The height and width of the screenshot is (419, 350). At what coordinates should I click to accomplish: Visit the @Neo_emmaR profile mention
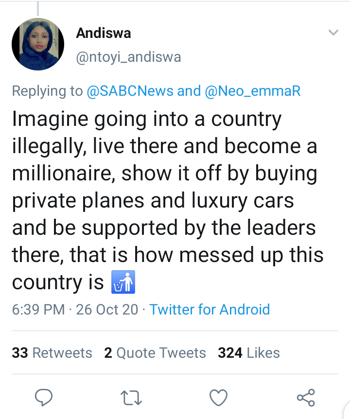pyautogui.click(x=253, y=91)
